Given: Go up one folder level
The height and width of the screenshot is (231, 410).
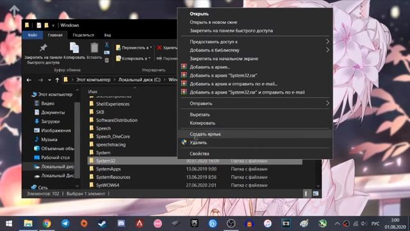Looking at the screenshot, I should [57, 80].
